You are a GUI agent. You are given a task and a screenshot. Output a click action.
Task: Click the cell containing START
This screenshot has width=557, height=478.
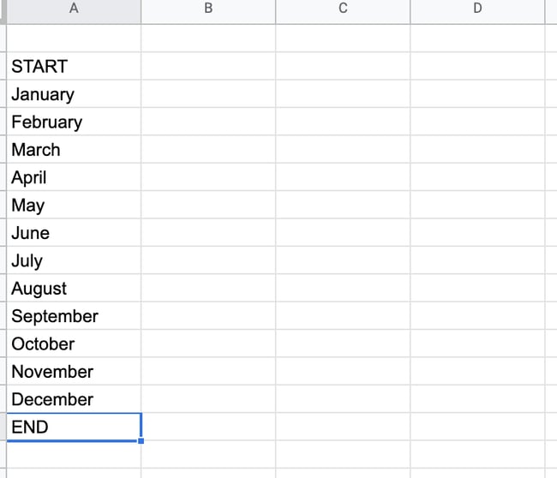pyautogui.click(x=73, y=66)
